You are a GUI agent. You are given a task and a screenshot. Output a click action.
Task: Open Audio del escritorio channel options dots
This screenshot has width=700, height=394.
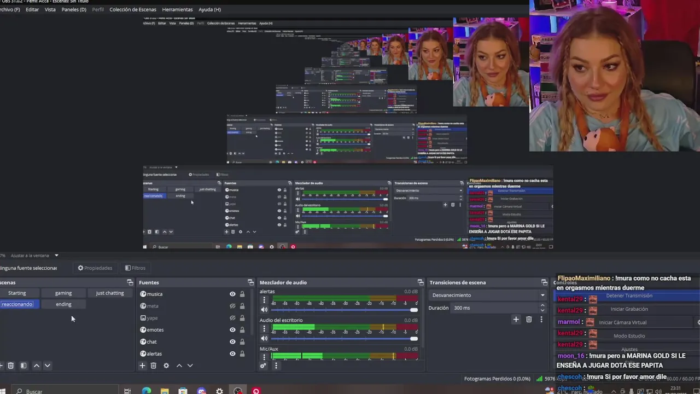(x=264, y=328)
